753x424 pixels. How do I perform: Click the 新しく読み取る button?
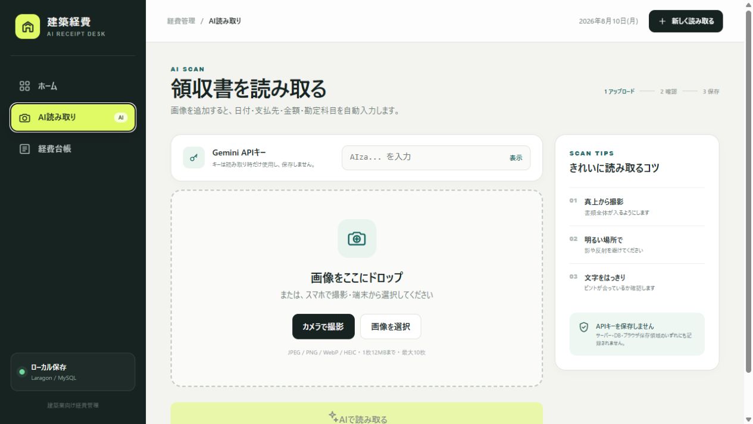686,21
